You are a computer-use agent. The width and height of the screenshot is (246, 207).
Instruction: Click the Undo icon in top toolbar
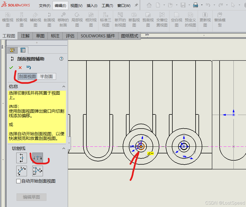(x=208, y=5)
